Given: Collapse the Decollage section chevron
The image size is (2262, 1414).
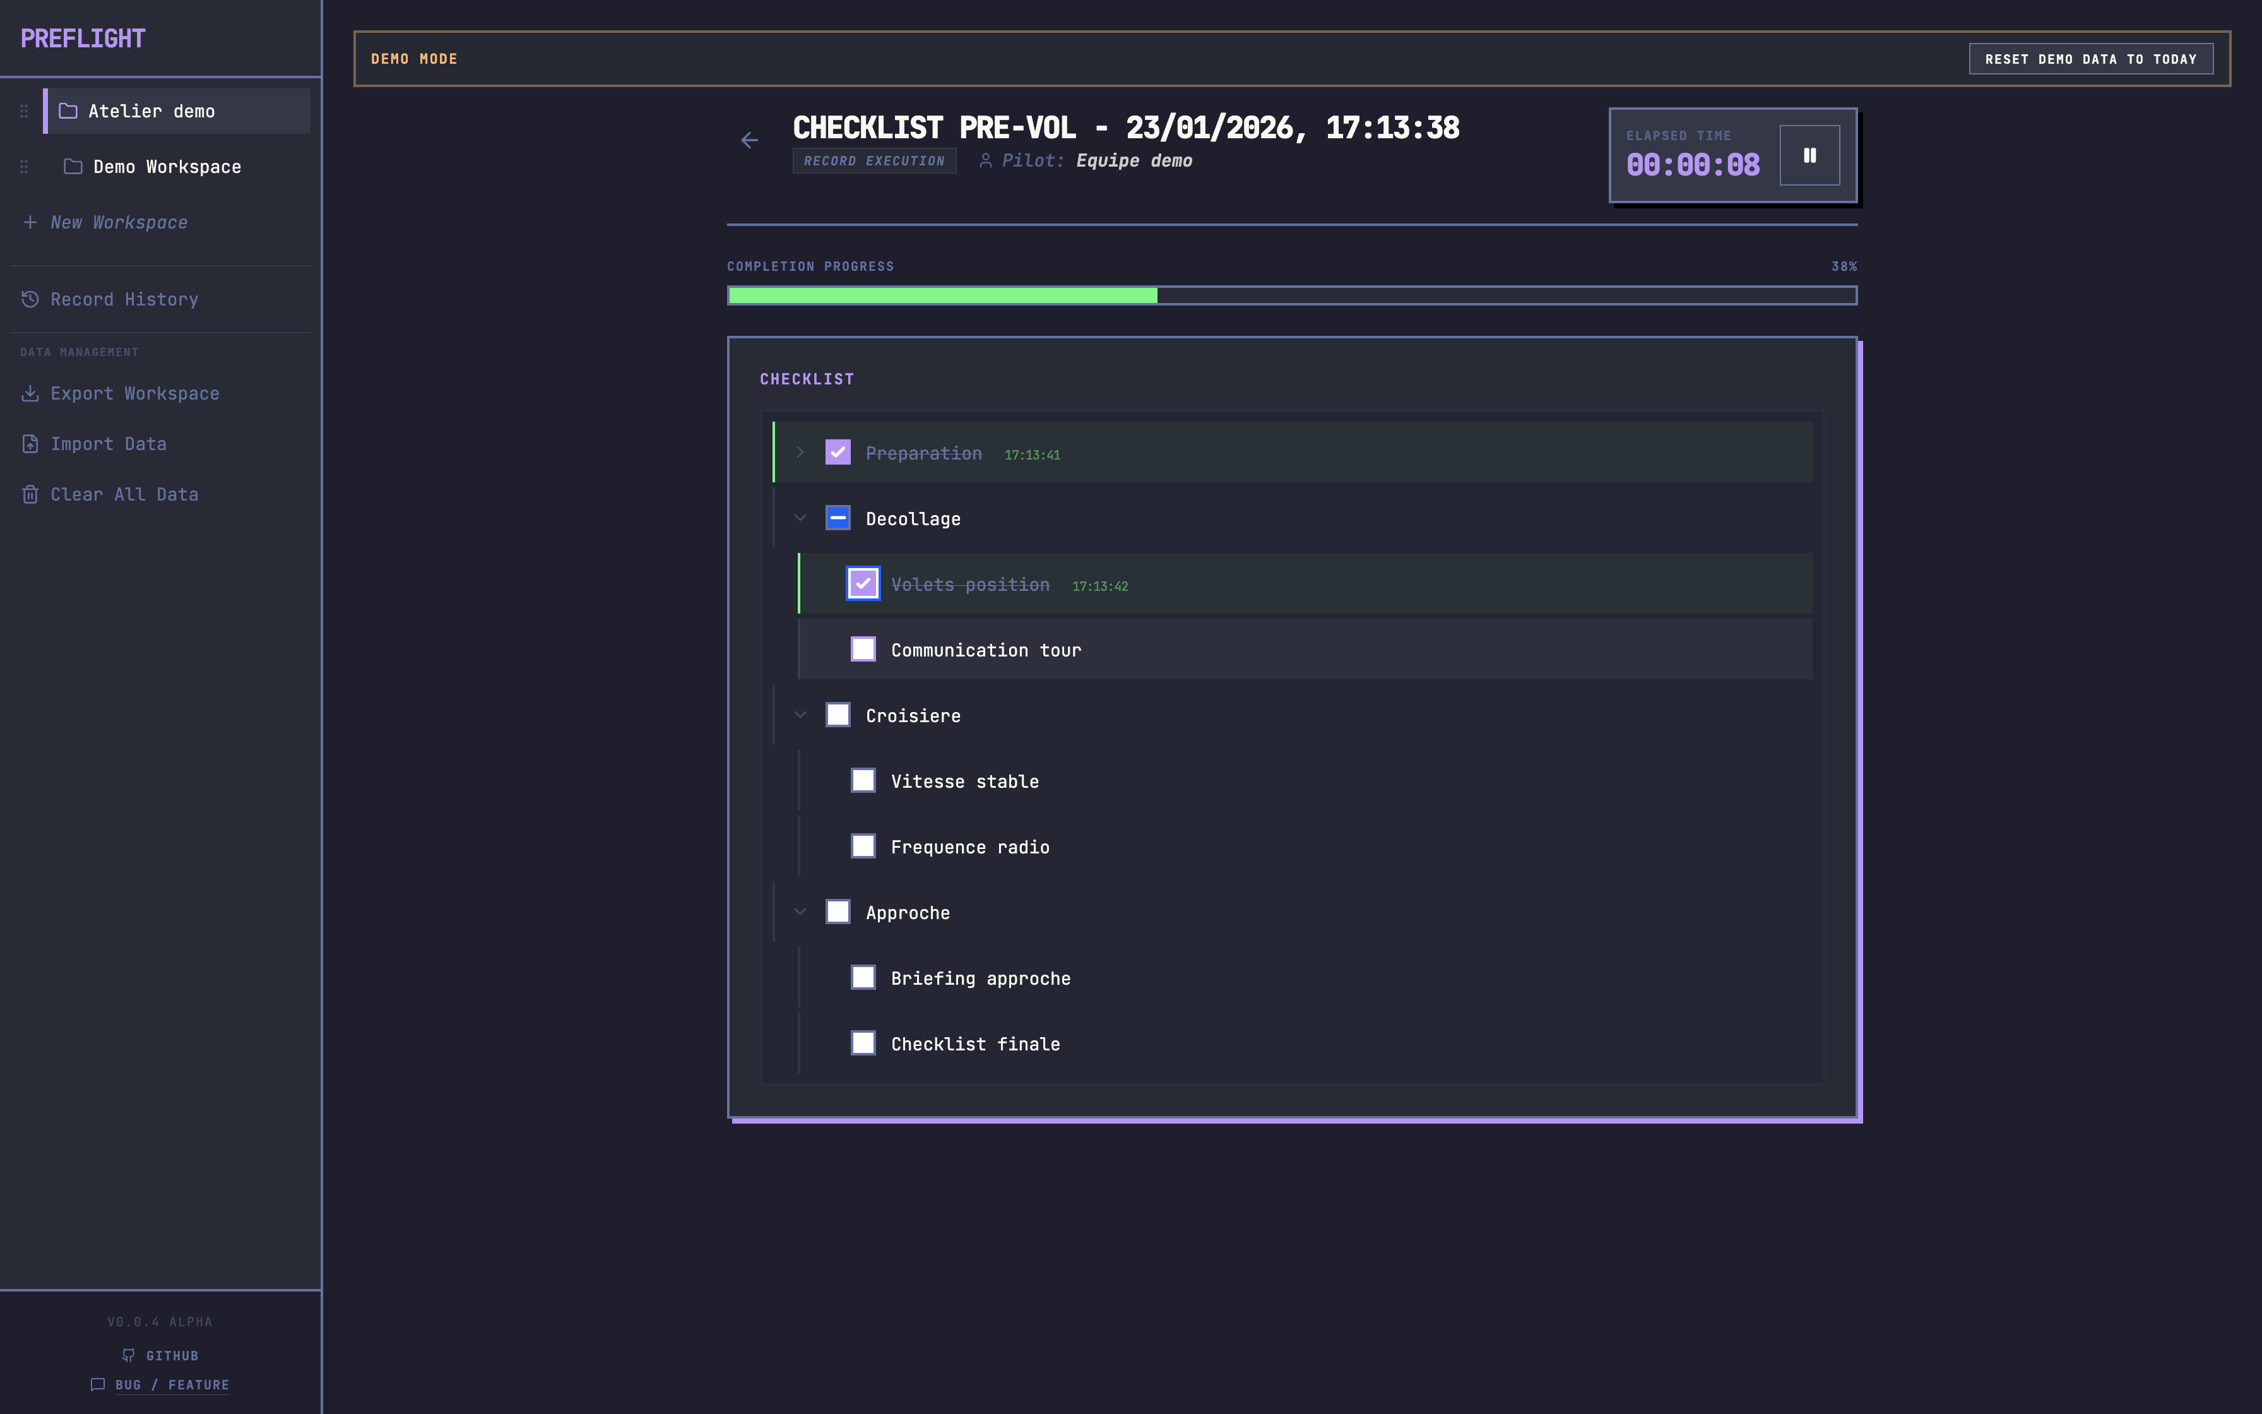Looking at the screenshot, I should click(x=800, y=518).
